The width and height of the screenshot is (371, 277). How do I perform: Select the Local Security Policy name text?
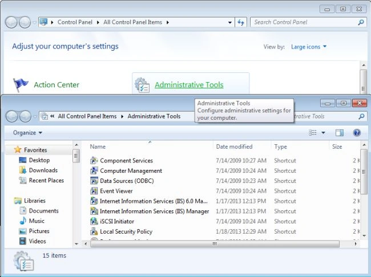click(x=126, y=231)
